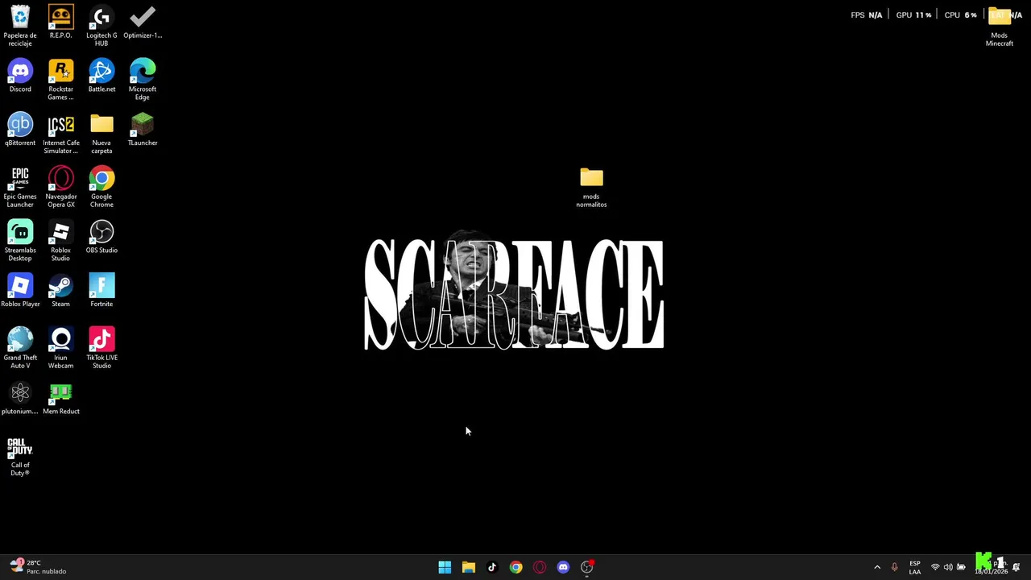Open the Steam desktop shortcut
Screen dimensions: 1031x580
coord(60,291)
